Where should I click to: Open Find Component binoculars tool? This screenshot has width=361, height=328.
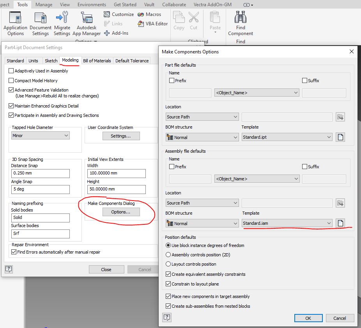click(241, 24)
